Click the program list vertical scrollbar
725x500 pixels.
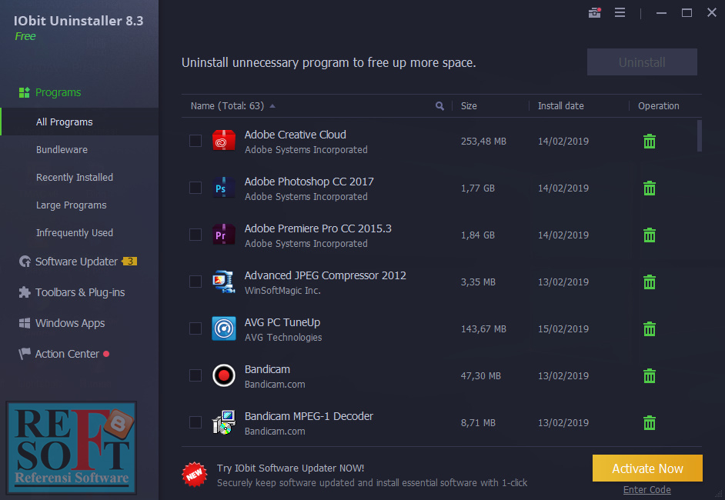699,136
